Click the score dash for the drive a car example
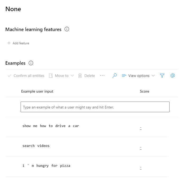Viewport: 183px width, 187px height. click(141, 128)
